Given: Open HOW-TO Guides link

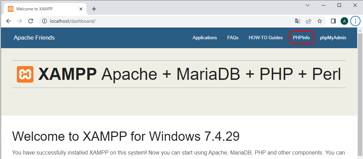Looking at the screenshot, I should tap(266, 38).
